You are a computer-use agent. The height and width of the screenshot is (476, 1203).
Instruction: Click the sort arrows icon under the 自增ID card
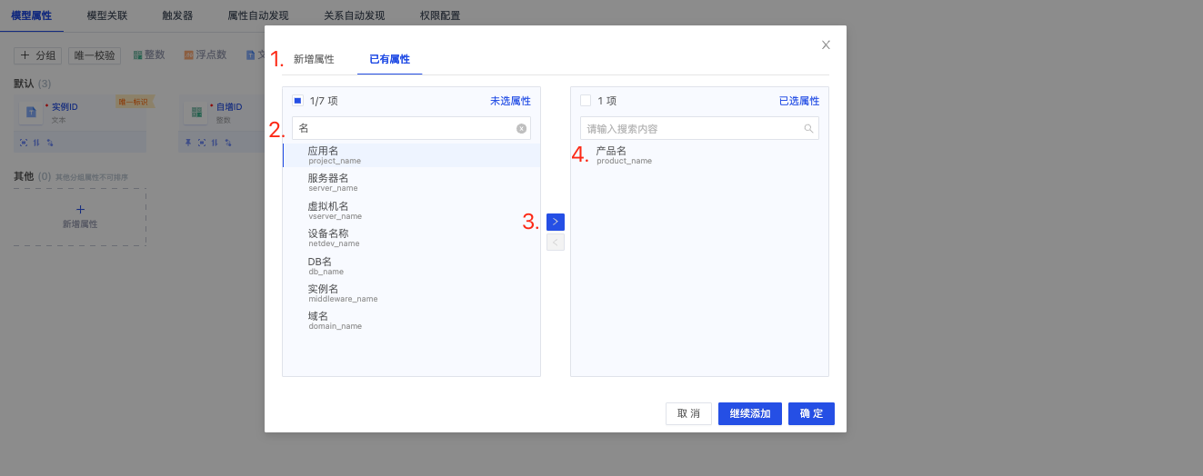click(x=215, y=143)
